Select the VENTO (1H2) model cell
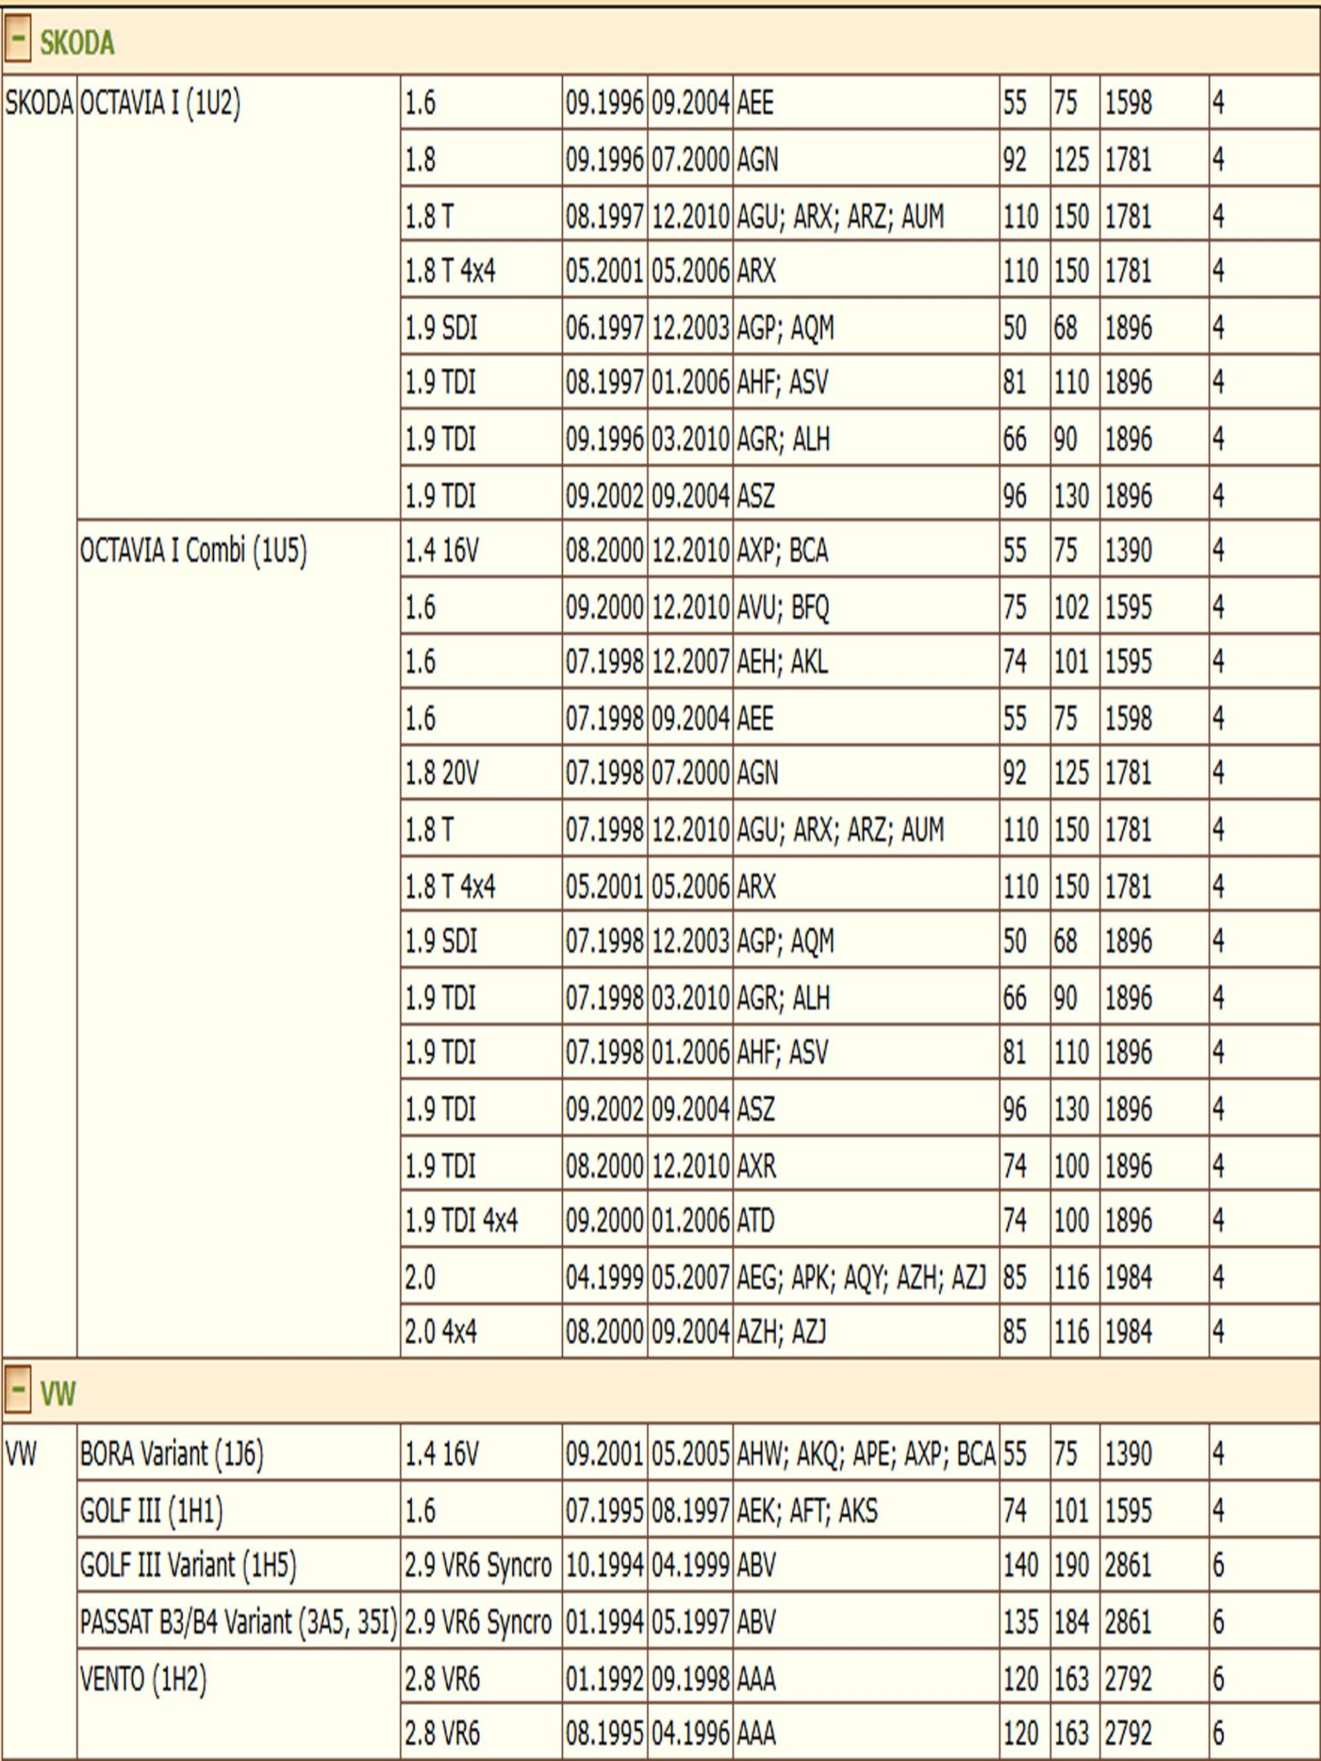 (x=238, y=1705)
